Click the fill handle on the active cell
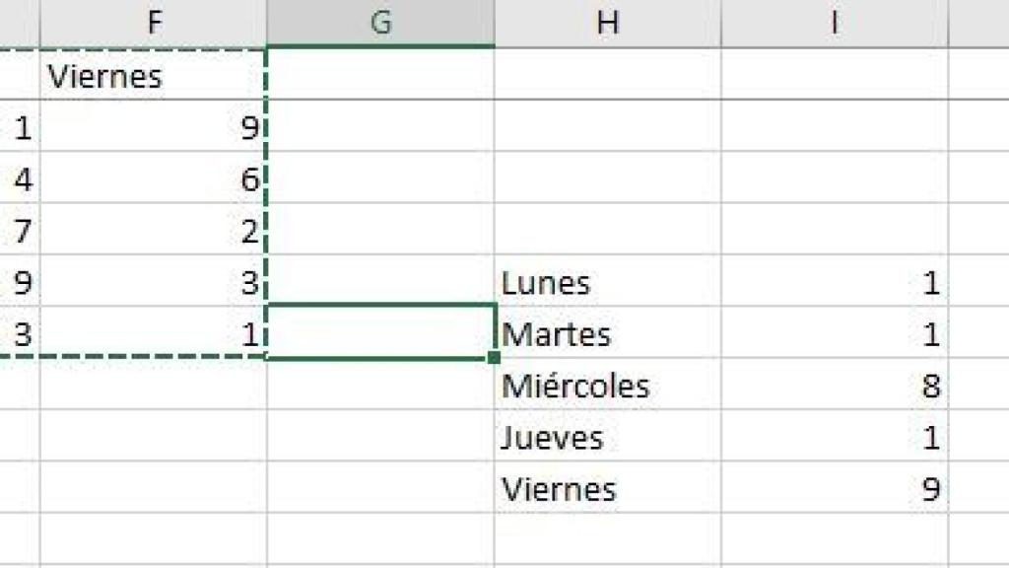1009x568 pixels. (492, 358)
